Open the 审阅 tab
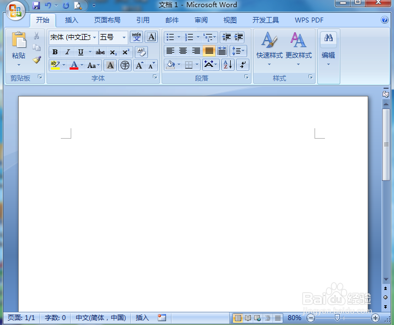Viewport: 394px width, 325px height. click(x=201, y=20)
